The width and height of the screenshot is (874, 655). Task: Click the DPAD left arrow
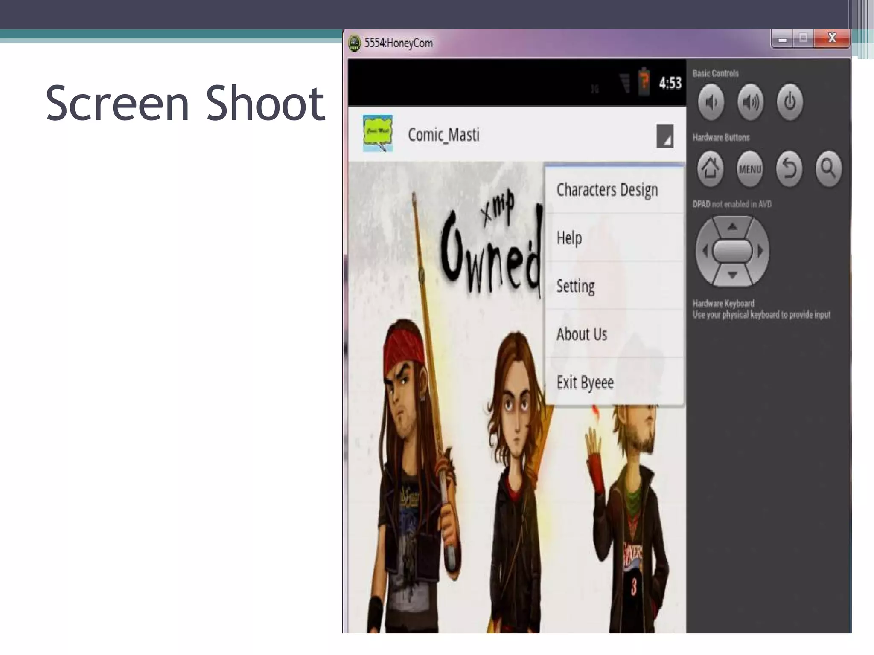(705, 251)
